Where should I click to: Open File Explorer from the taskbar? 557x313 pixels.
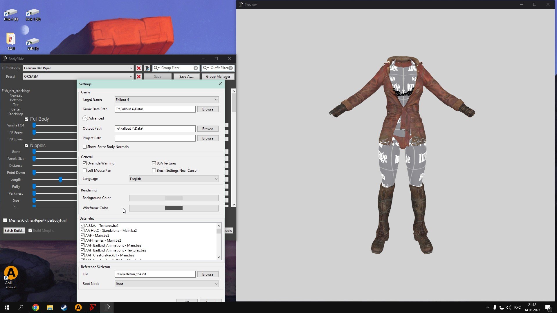(50, 307)
